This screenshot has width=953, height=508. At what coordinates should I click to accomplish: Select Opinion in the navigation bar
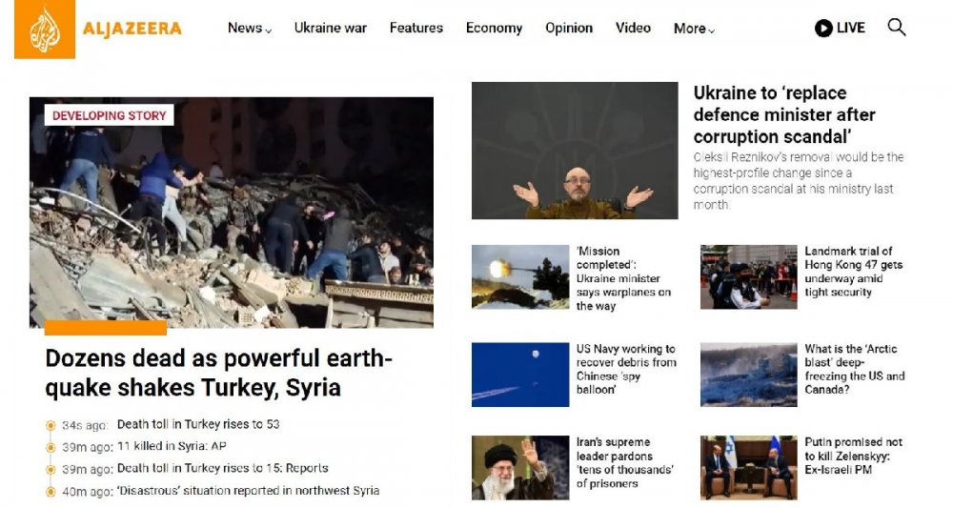pos(569,29)
